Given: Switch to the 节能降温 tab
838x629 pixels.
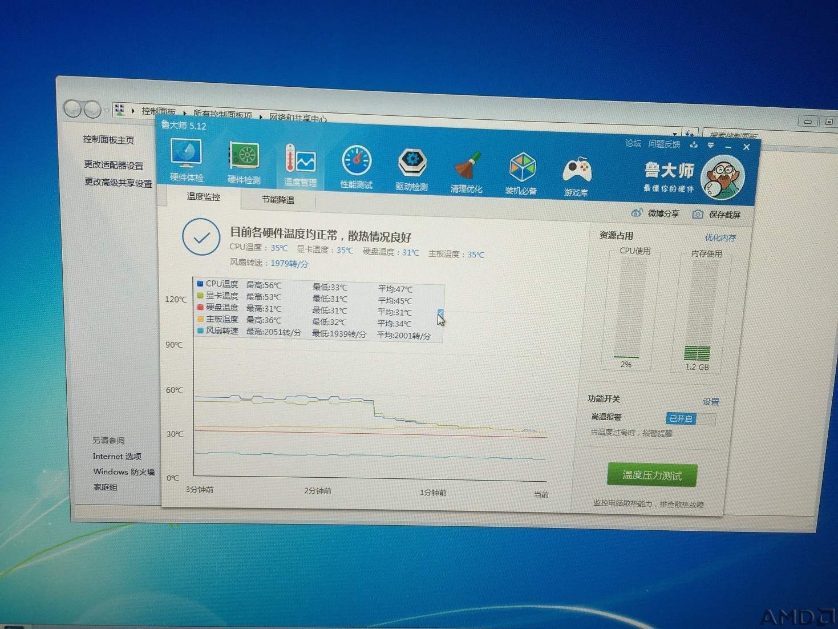Looking at the screenshot, I should 278,200.
